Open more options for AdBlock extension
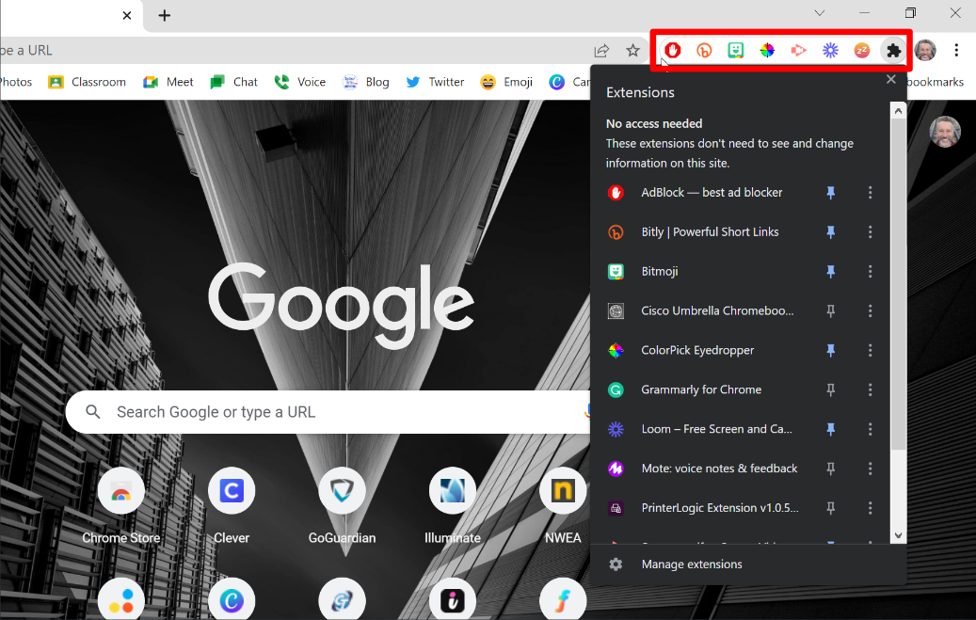 (871, 193)
